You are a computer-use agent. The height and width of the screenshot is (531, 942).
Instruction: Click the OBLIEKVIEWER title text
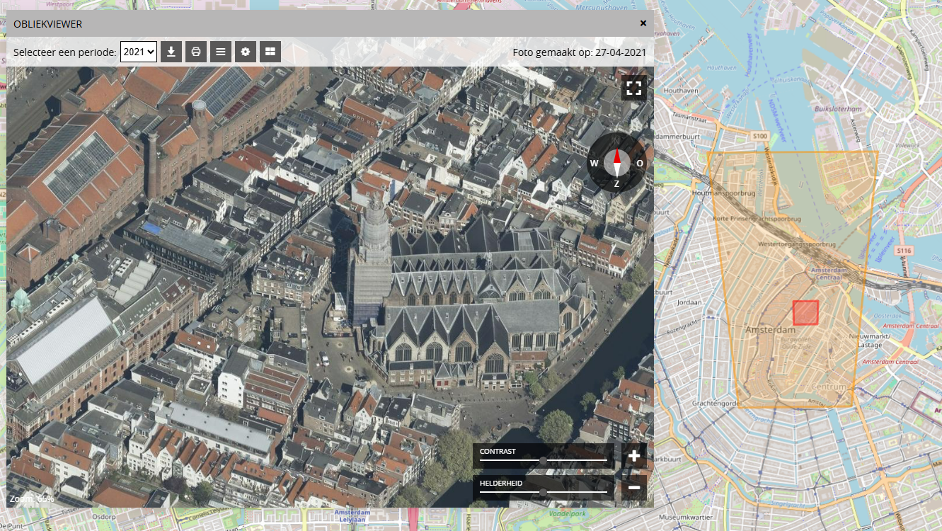click(48, 24)
